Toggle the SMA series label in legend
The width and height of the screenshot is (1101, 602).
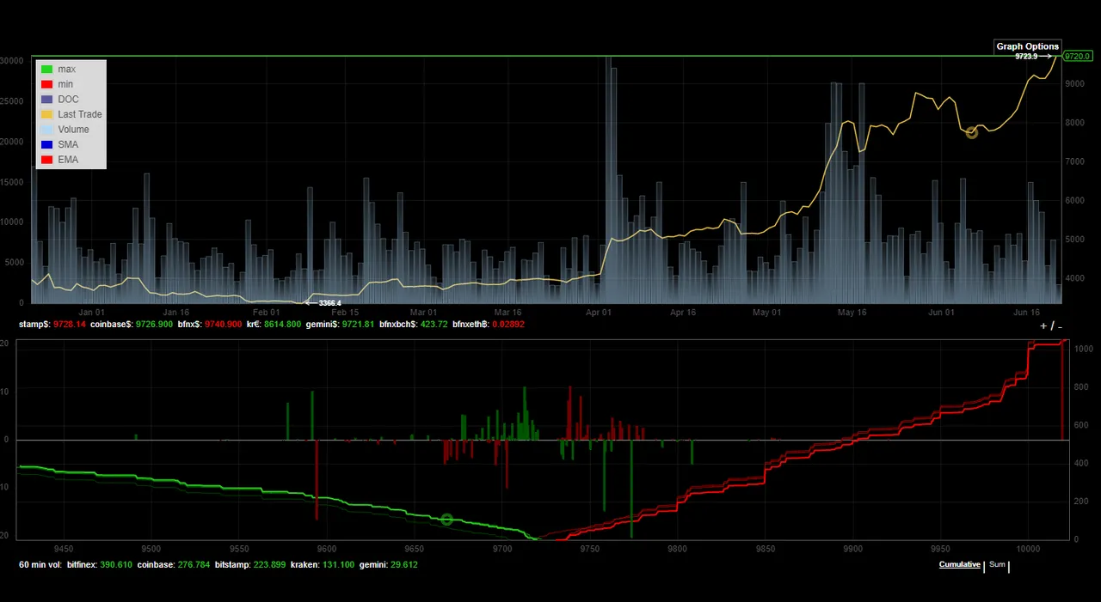tap(68, 144)
